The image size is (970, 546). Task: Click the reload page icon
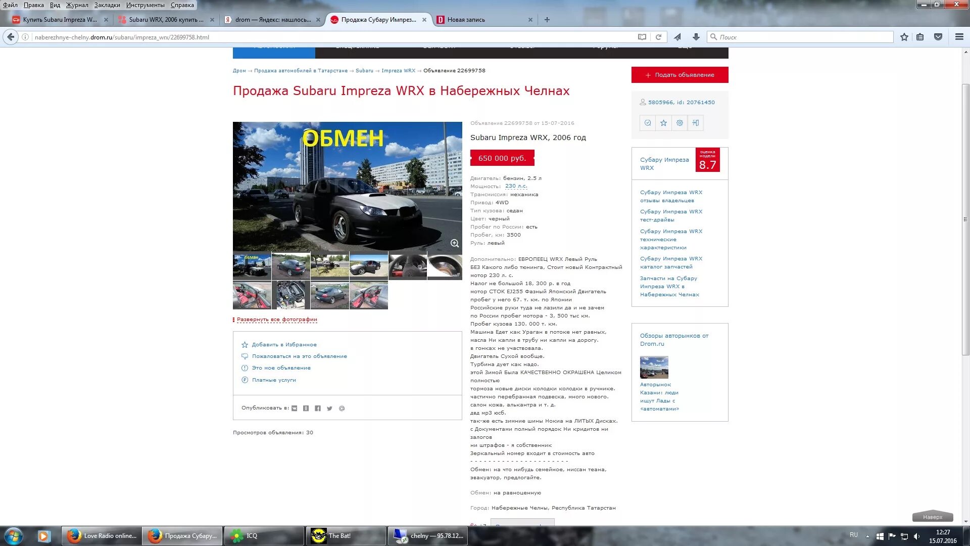658,37
